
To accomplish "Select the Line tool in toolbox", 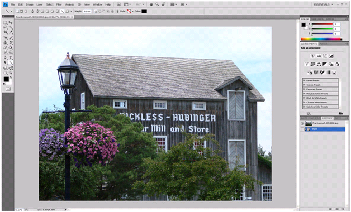I will pos(11,62).
